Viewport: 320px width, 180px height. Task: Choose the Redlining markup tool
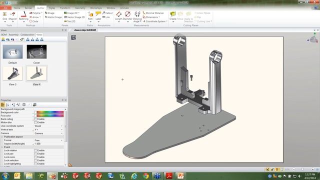click(23, 16)
